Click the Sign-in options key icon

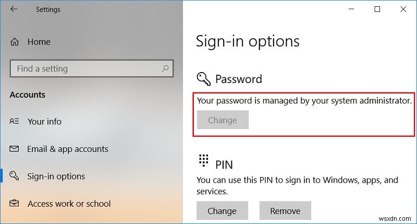(15, 176)
